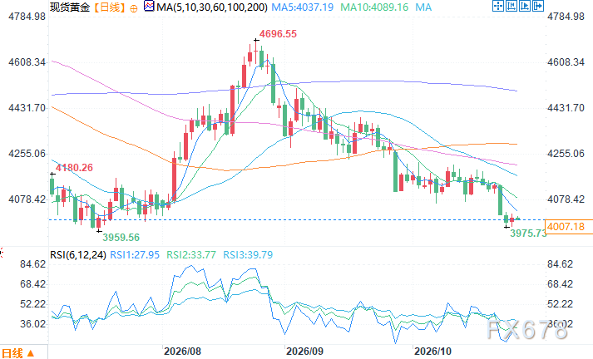Toggle the MA5:4037.19 line label
The width and height of the screenshot is (593, 359).
pos(303,7)
